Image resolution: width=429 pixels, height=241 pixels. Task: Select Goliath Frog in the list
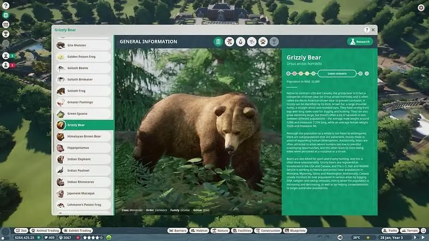[83, 91]
